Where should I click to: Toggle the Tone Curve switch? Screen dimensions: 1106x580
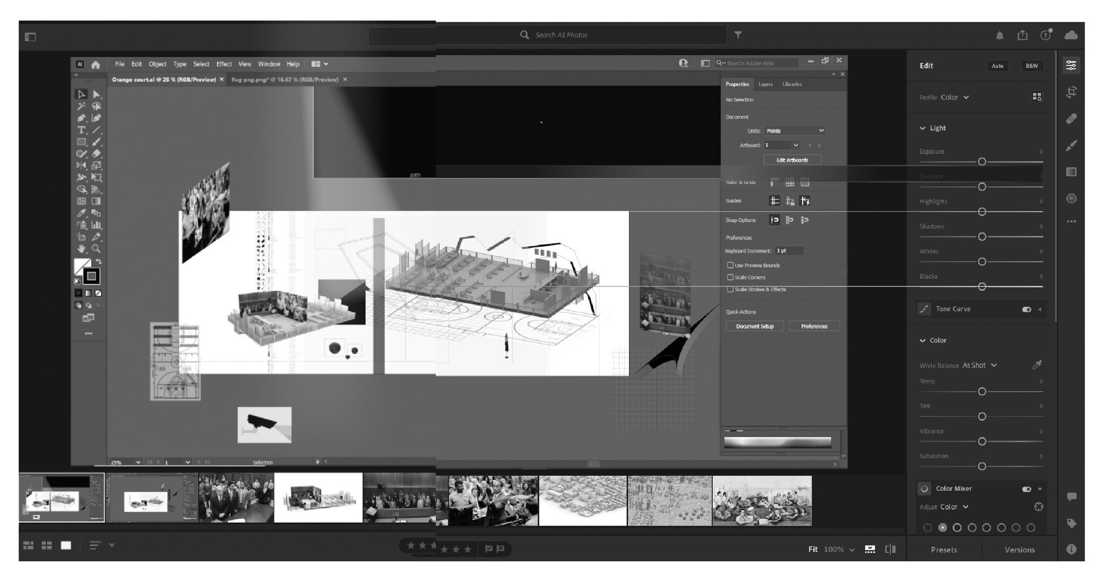(x=1027, y=309)
